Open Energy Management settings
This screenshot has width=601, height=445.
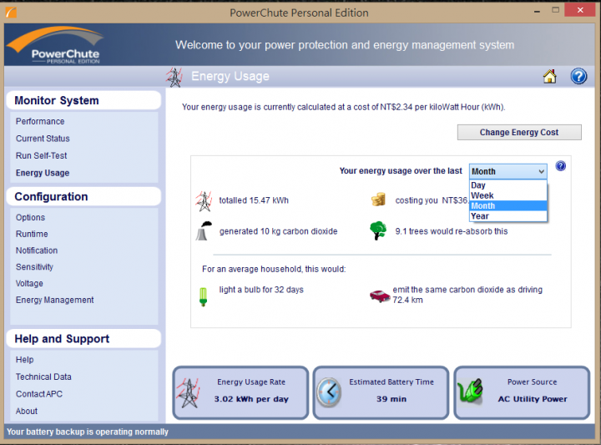54,300
